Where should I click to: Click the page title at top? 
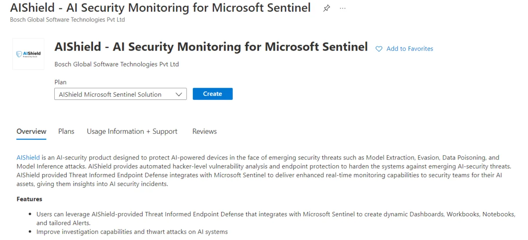(x=160, y=7)
